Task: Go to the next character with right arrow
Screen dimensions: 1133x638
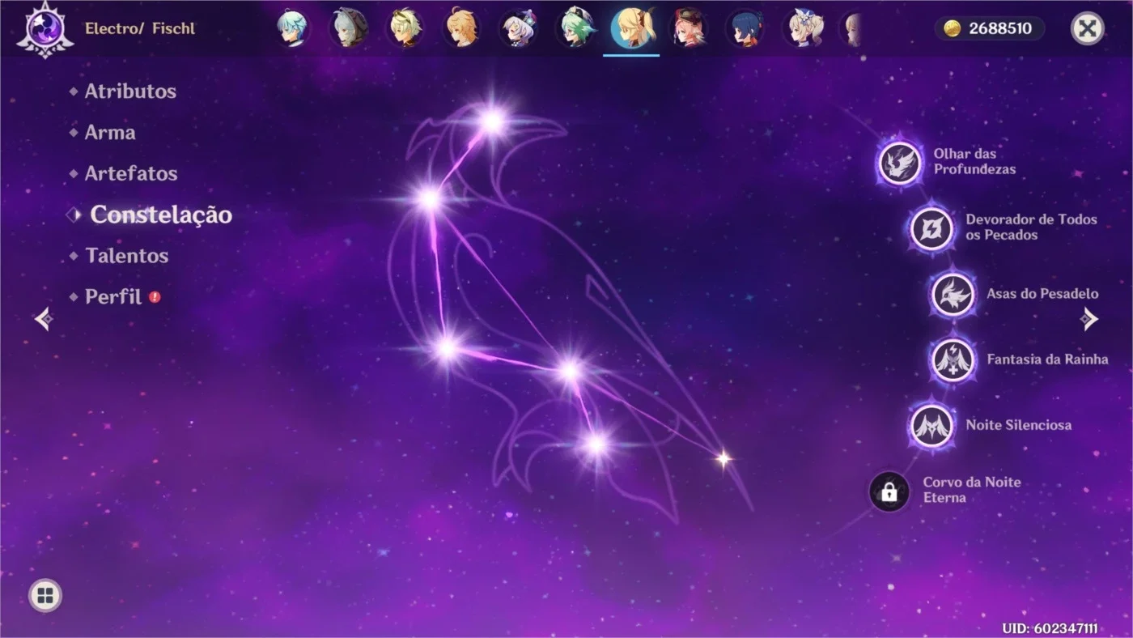Action: coord(1089,319)
